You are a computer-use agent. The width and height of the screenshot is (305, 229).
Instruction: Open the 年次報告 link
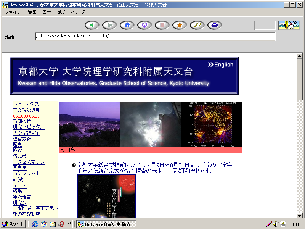[22, 197]
